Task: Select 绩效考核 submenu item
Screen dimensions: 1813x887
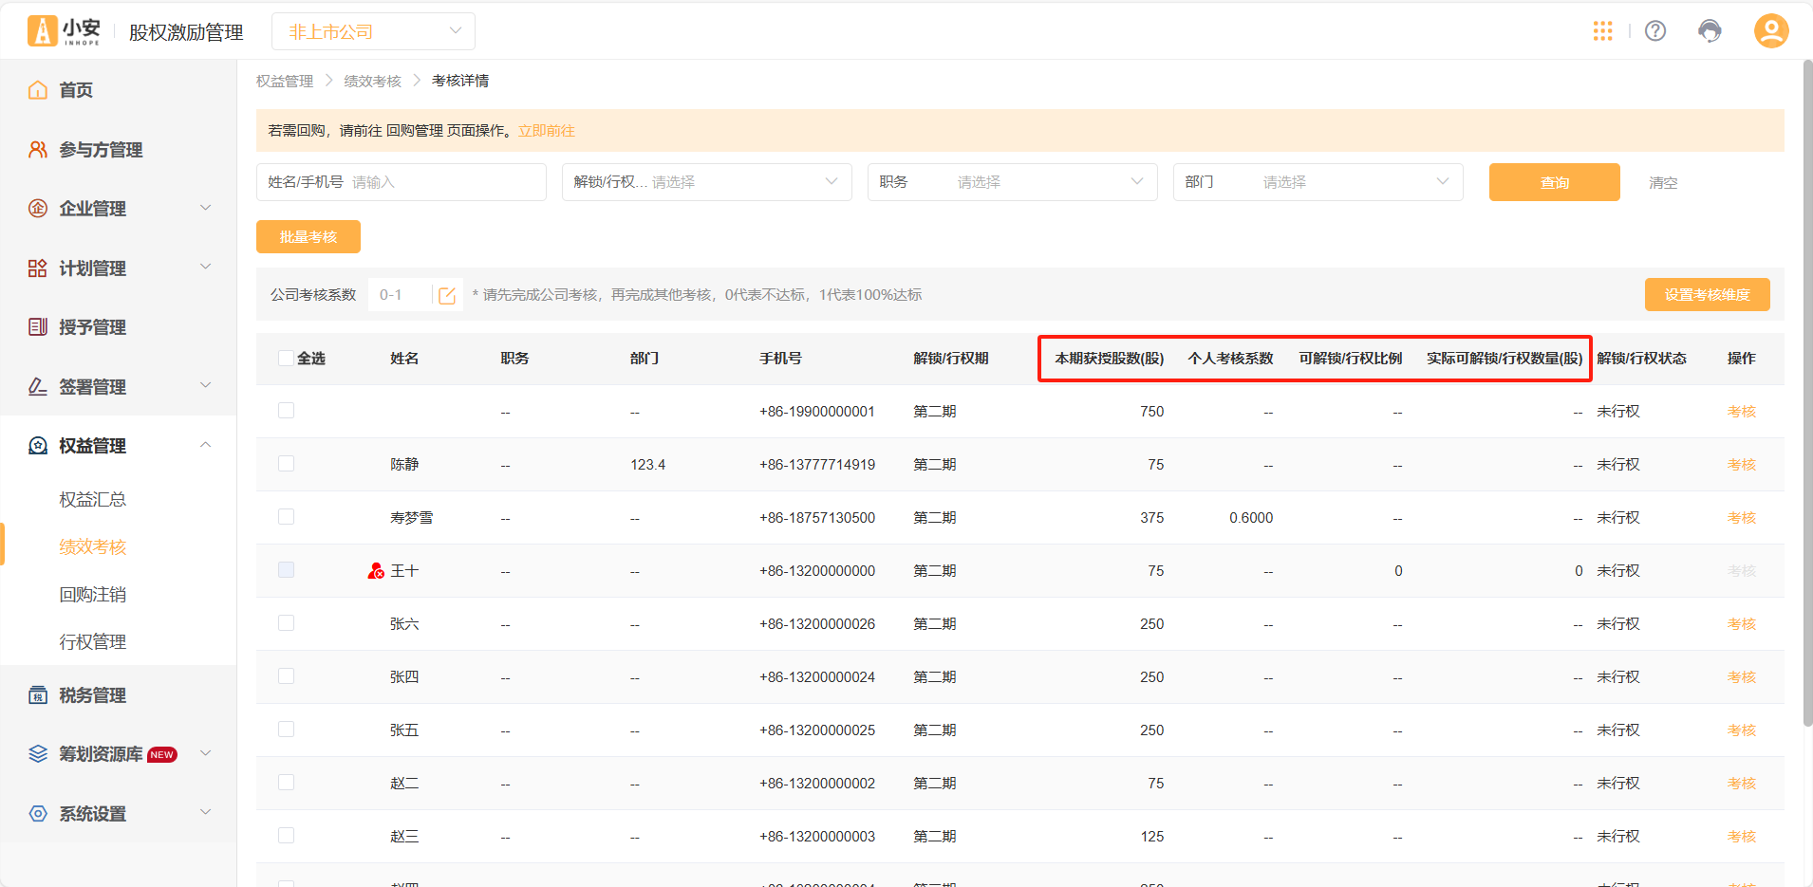Action: 92,547
